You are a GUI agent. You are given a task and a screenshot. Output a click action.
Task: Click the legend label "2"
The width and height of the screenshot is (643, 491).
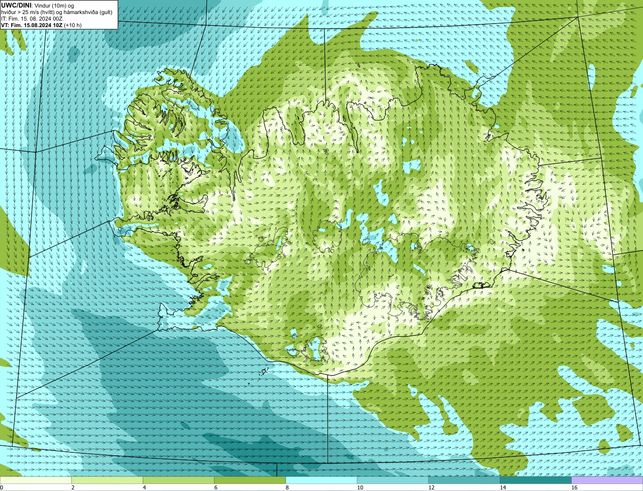[73, 487]
